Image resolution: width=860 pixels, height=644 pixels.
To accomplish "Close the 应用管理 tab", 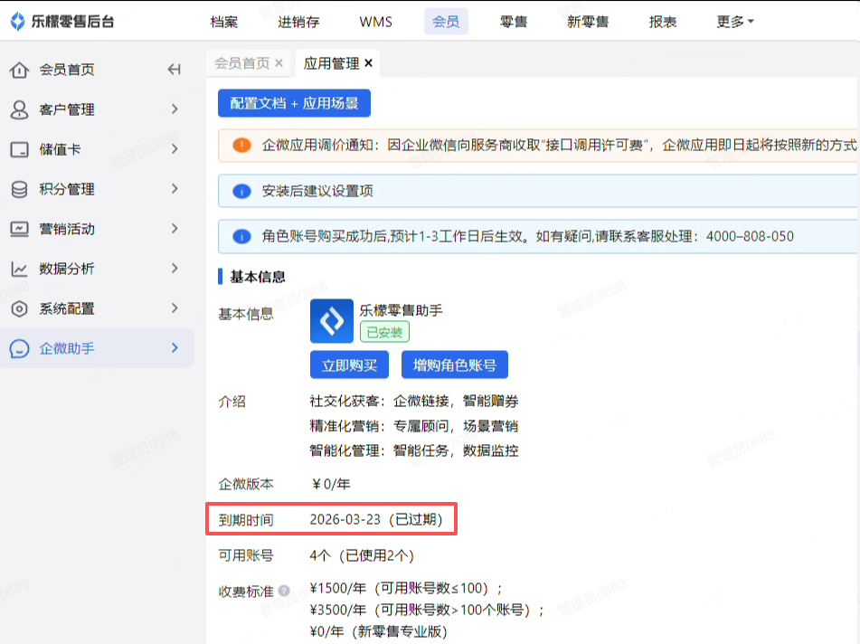I will click(369, 63).
